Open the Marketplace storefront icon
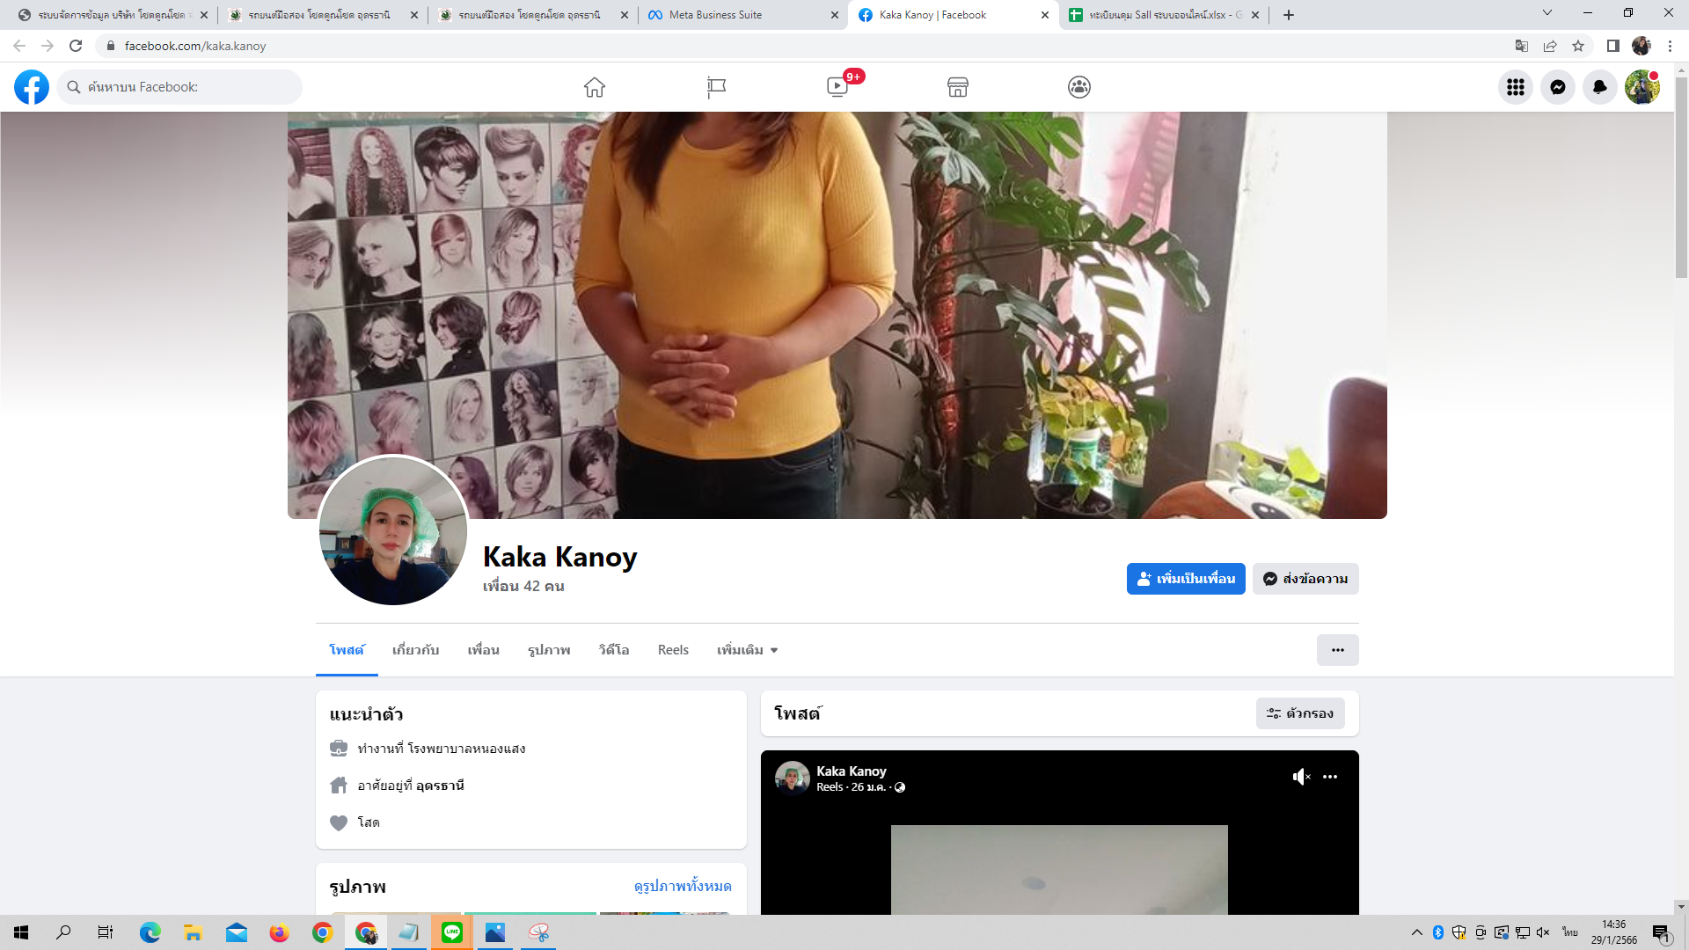Viewport: 1689px width, 950px height. coord(958,87)
